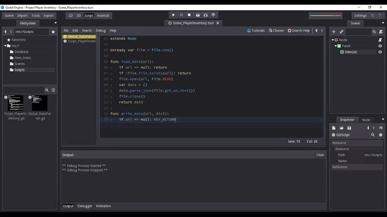Open Inspector options gear
Viewport: 387px width, 217px height.
(380, 135)
